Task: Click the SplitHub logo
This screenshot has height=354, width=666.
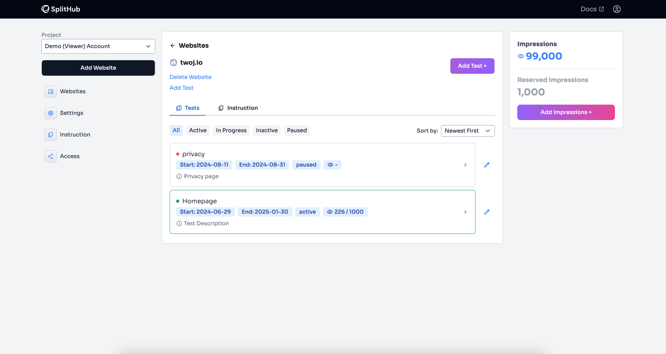Action: [x=61, y=9]
